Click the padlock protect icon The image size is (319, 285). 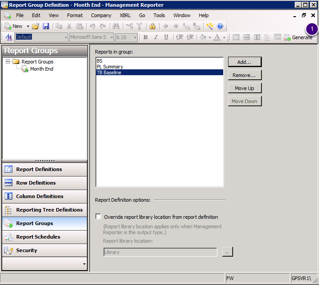pos(153,26)
